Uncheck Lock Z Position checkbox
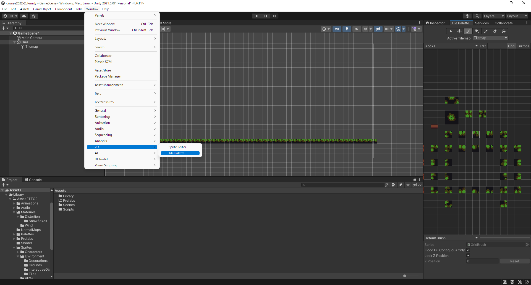 [x=468, y=255]
